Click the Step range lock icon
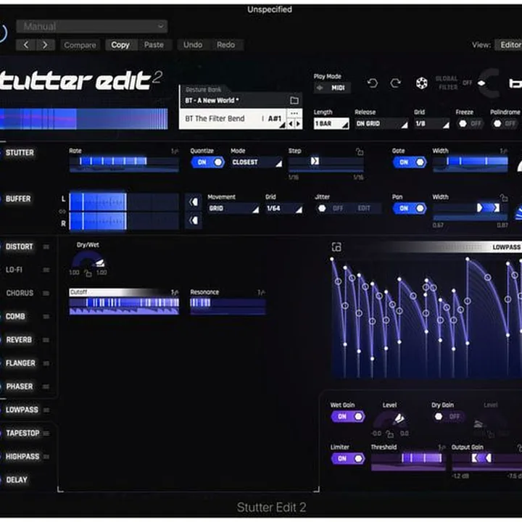Image resolution: width=522 pixels, height=522 pixels. (360, 152)
